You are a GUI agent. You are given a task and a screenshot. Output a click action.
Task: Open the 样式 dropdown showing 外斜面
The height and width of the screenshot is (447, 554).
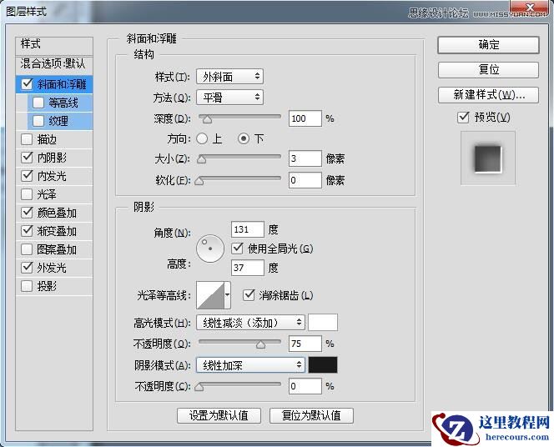tap(229, 76)
